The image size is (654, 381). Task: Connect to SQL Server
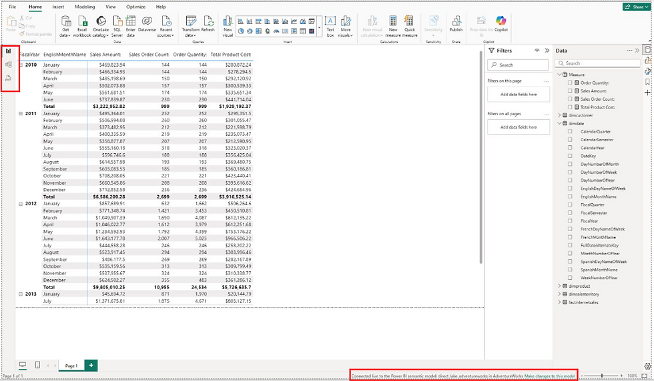(117, 27)
